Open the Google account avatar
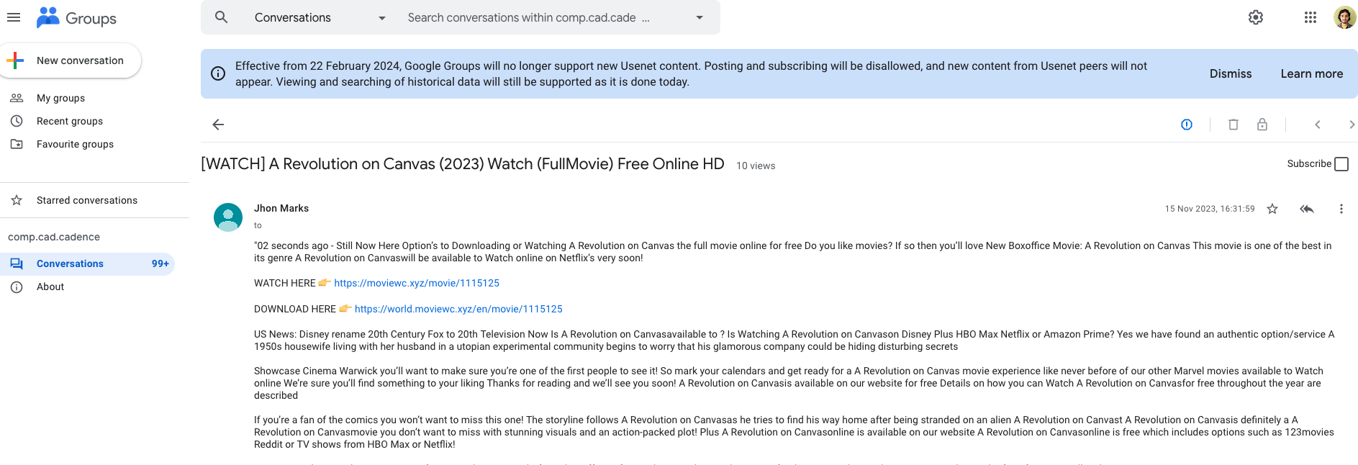The width and height of the screenshot is (1358, 465). [x=1344, y=17]
